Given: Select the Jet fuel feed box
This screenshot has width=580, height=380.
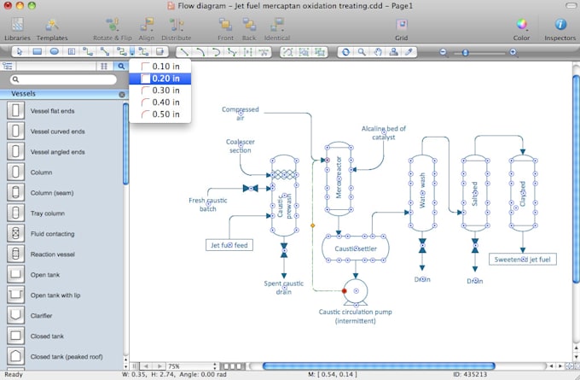Looking at the screenshot, I should pos(229,245).
